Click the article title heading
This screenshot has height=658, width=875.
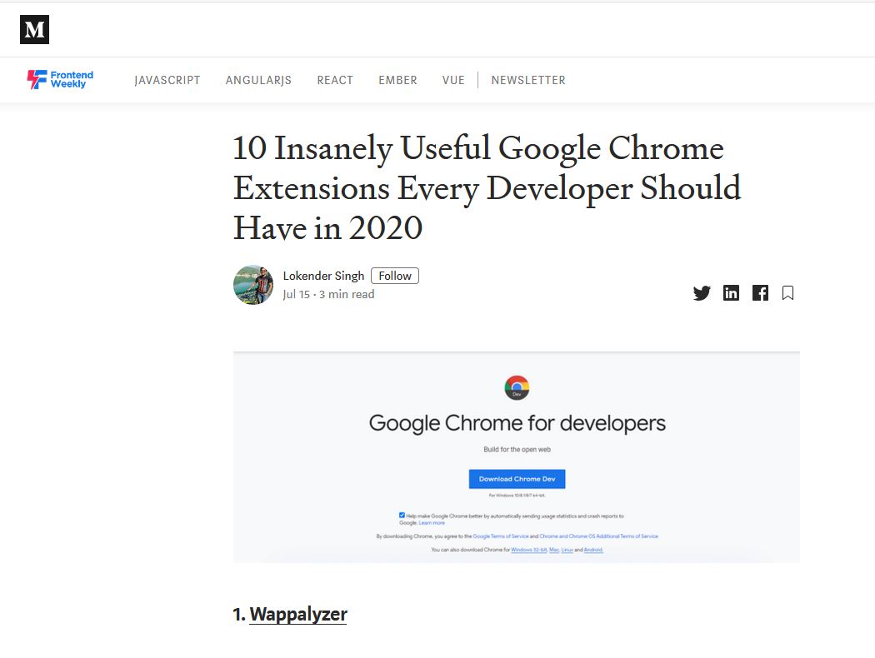point(487,188)
